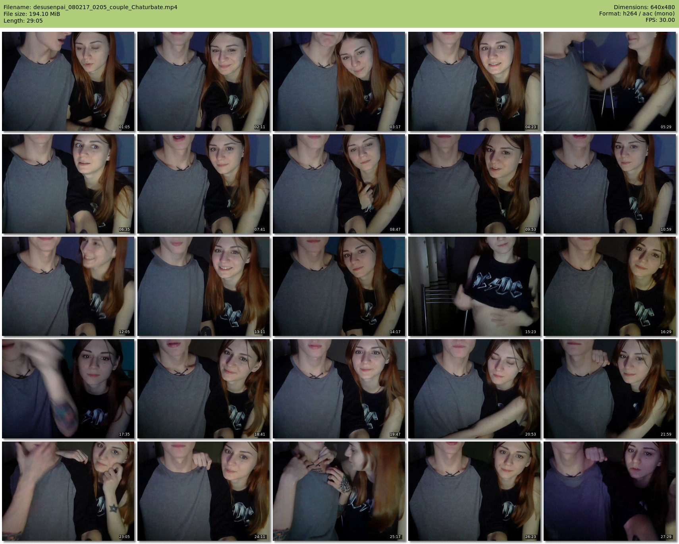679x544 pixels.
Task: Open the thumbnail marked 08:47
Action: pyautogui.click(x=339, y=184)
